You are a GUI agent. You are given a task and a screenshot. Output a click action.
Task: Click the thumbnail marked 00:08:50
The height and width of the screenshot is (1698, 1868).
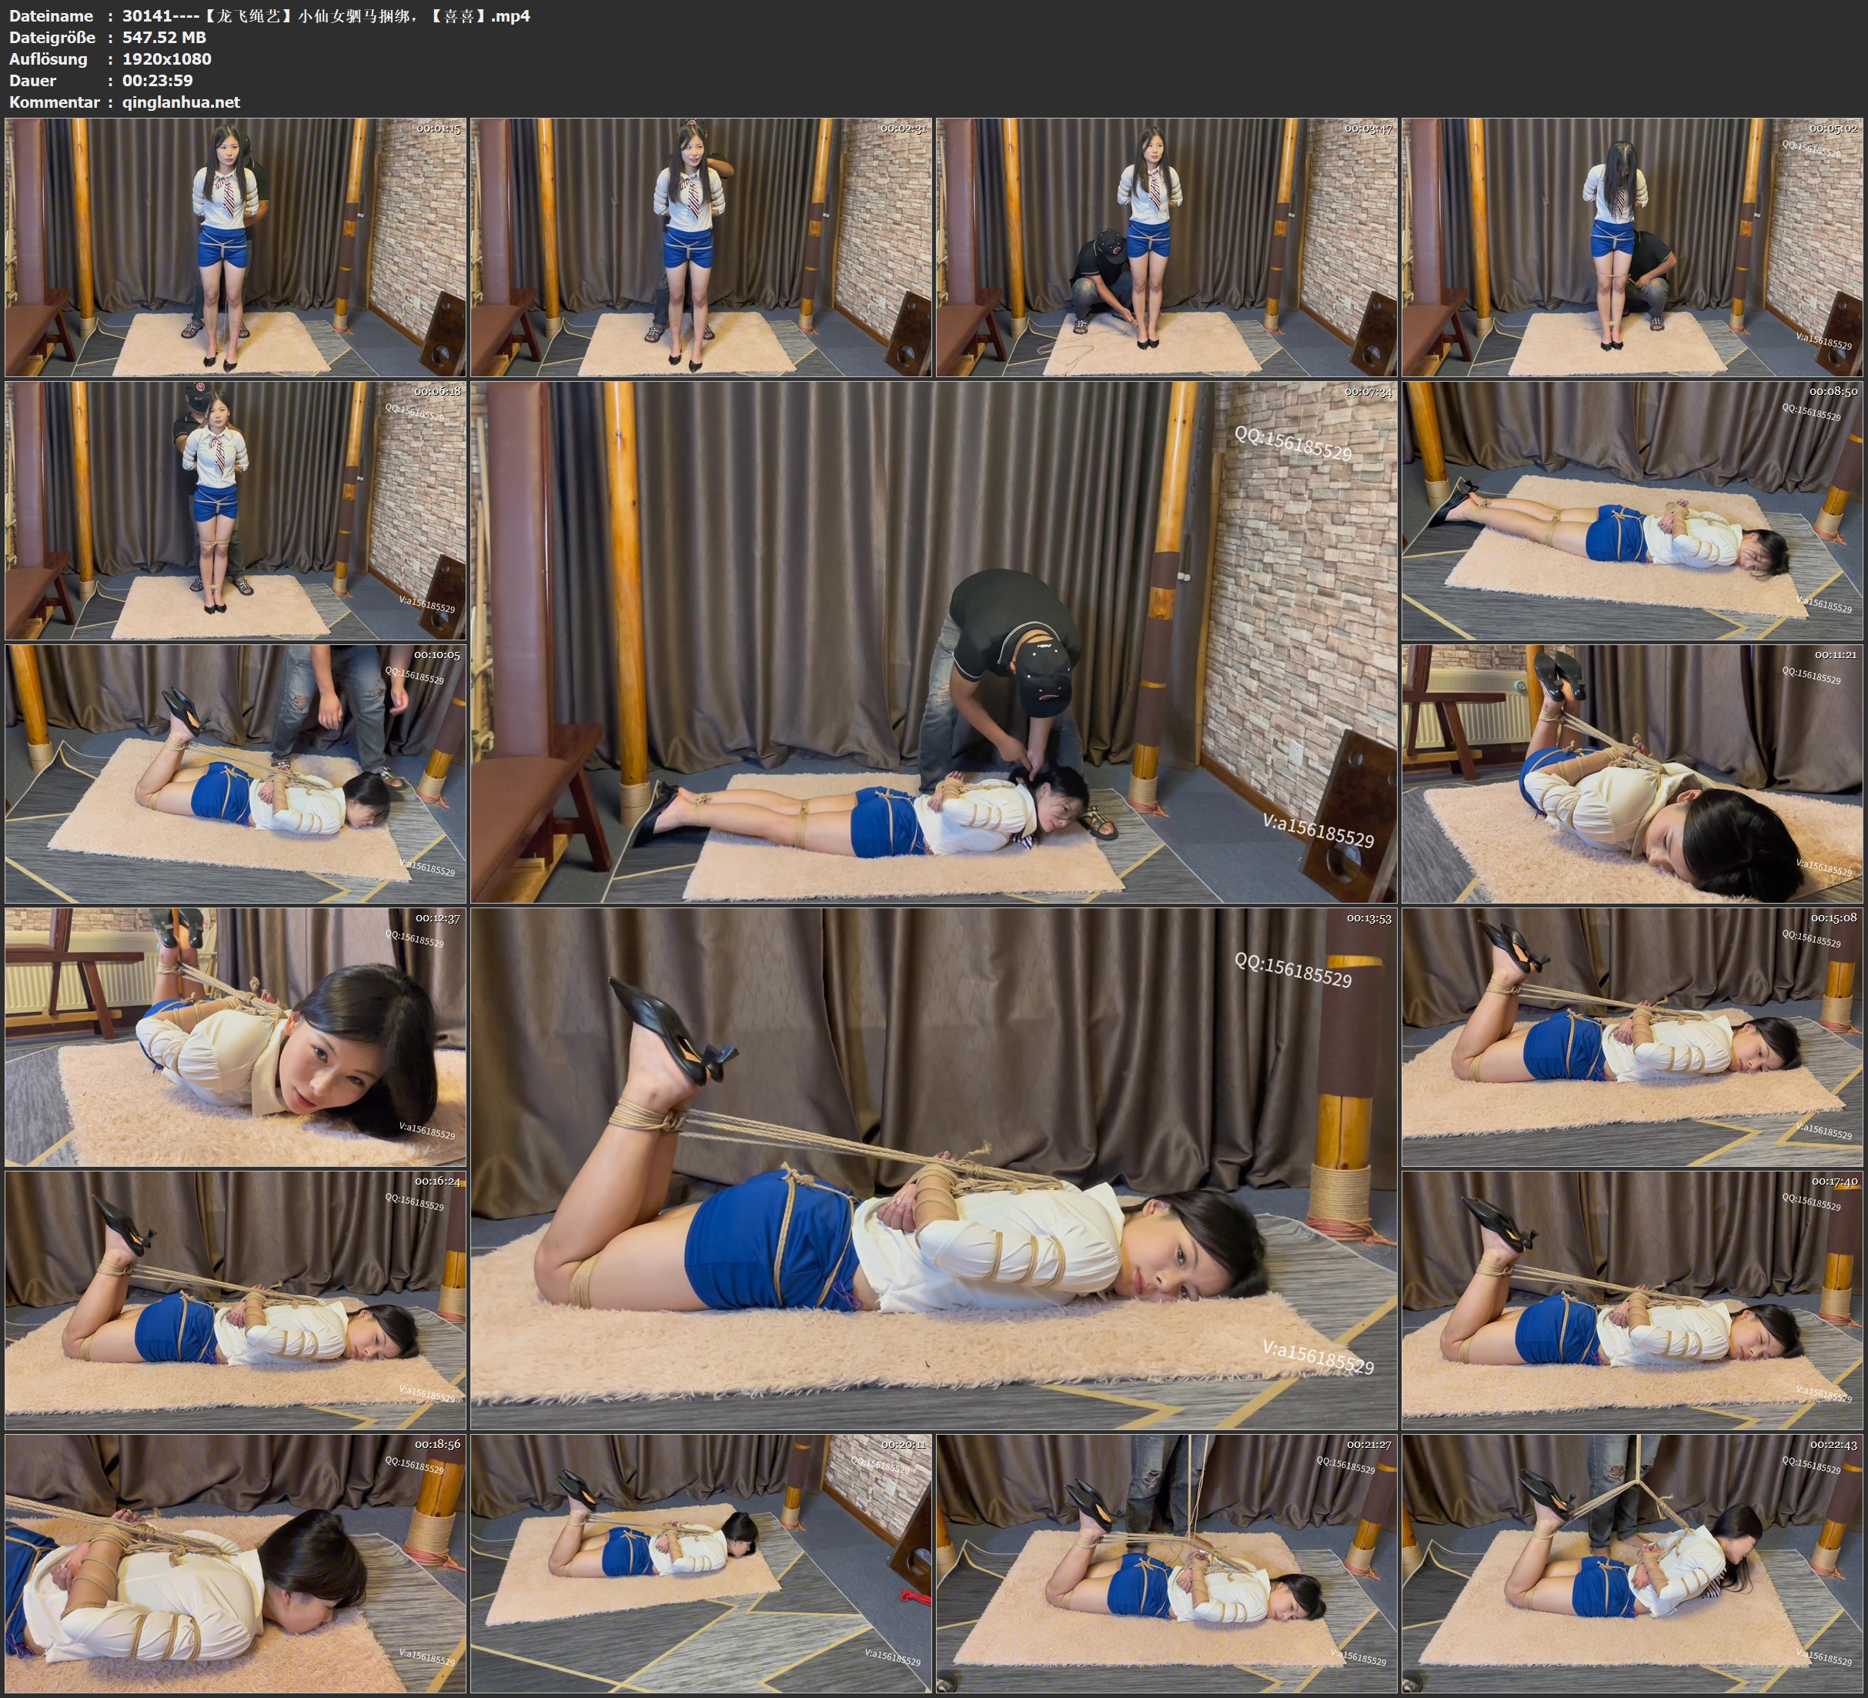tap(1632, 510)
